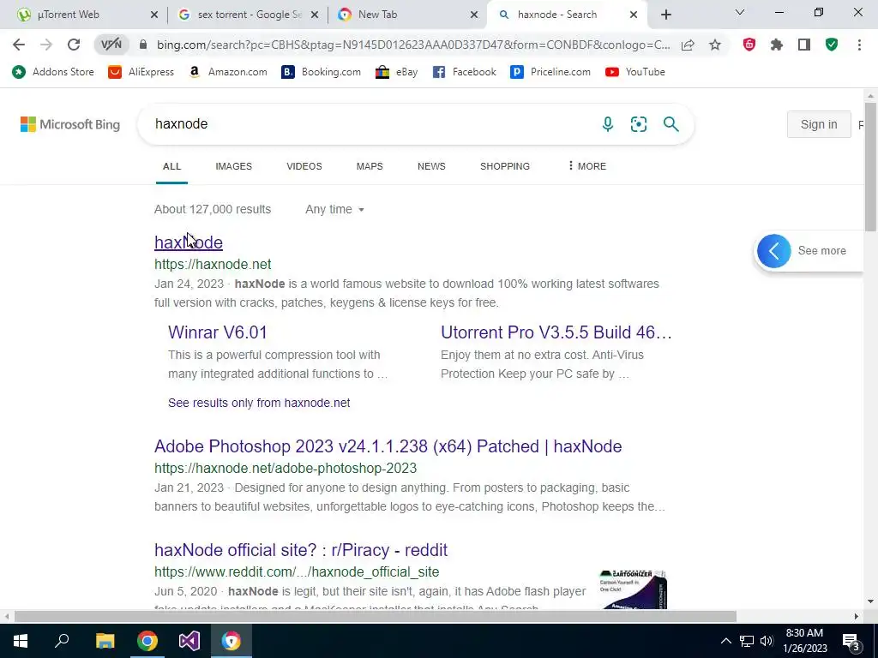Open haxNode official site reddit result
Screen dimensions: 878x658
pos(301,550)
